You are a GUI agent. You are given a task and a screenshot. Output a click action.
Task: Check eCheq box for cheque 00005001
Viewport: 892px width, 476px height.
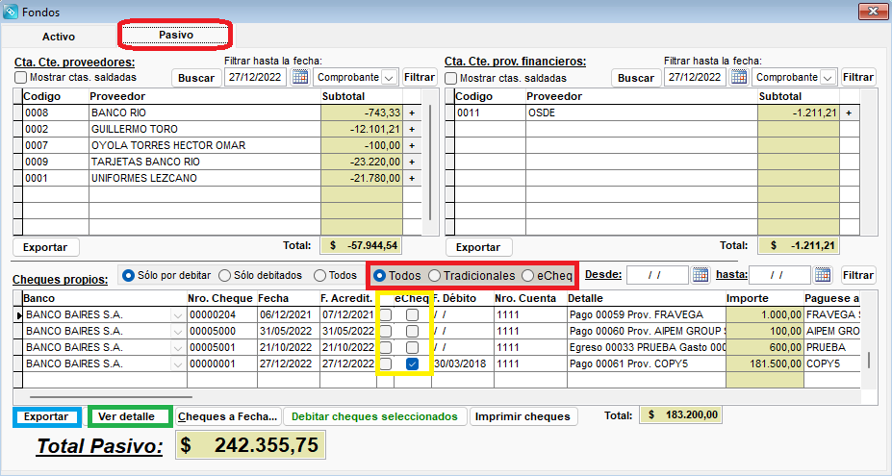pos(413,347)
